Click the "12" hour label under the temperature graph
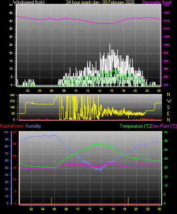This screenshot has height=214, width=177. coord(89,209)
